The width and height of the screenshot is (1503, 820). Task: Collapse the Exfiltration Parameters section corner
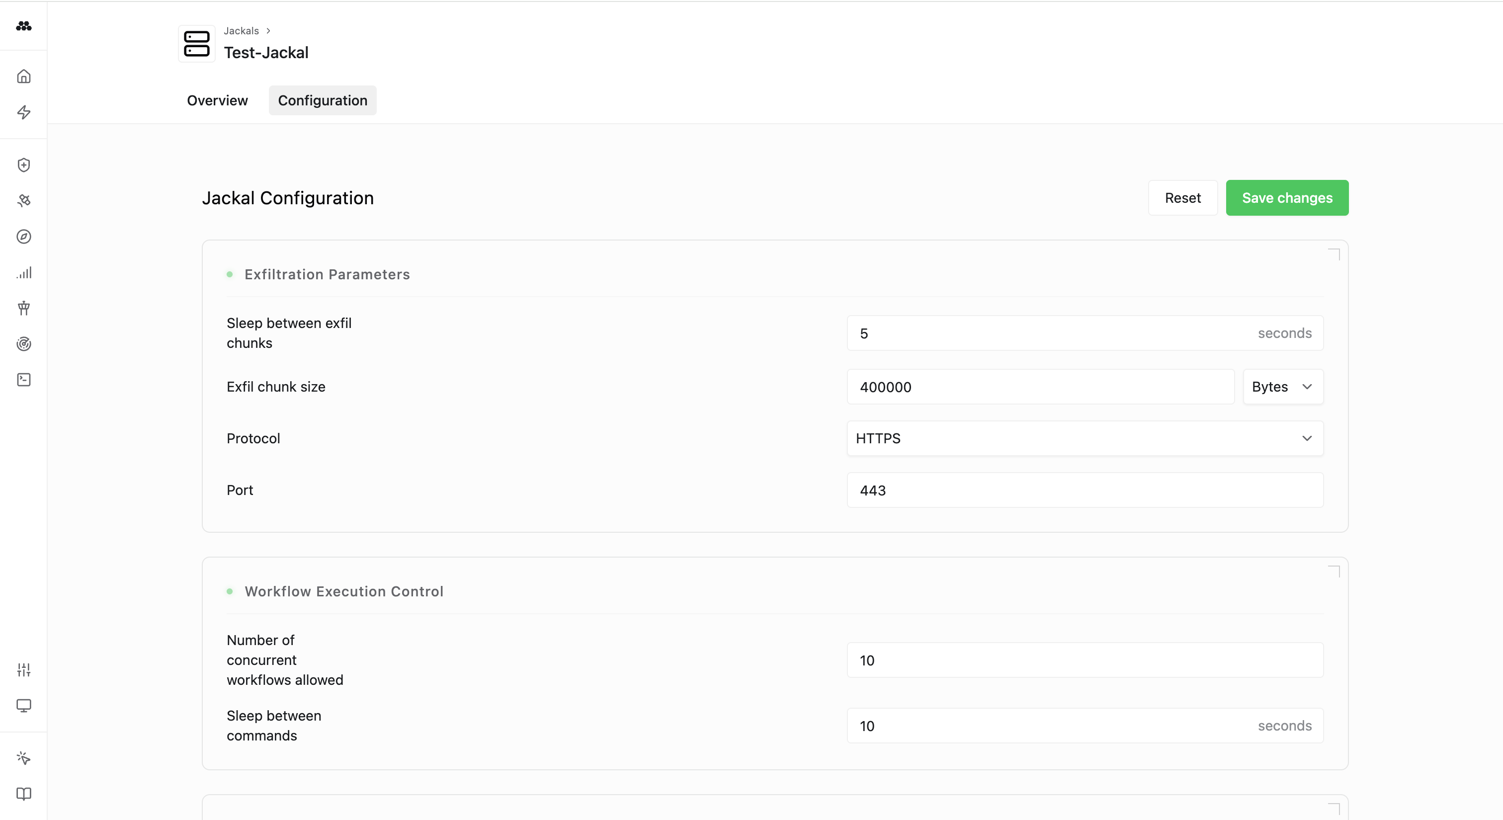[1334, 254]
